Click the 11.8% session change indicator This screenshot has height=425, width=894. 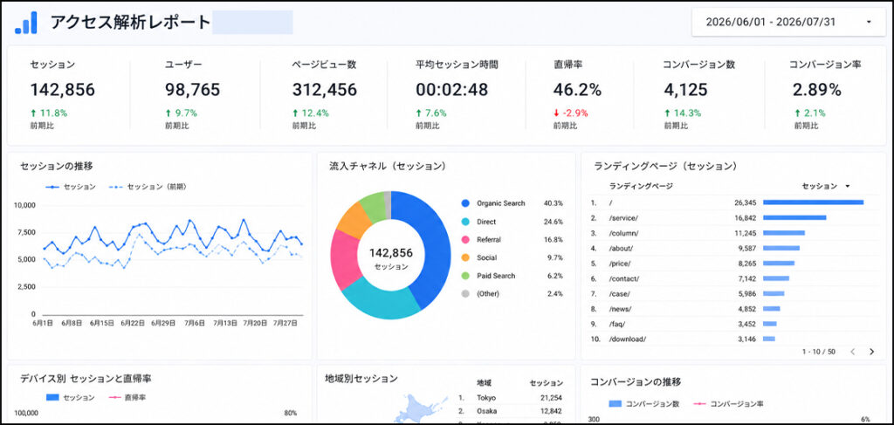pyautogui.click(x=49, y=113)
